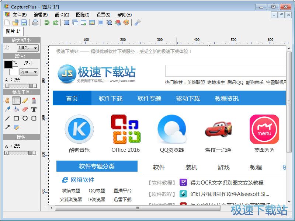Select the Hand pan tool
295x221 pixels.
7,101
